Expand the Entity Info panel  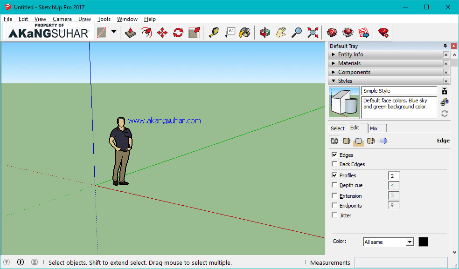334,54
